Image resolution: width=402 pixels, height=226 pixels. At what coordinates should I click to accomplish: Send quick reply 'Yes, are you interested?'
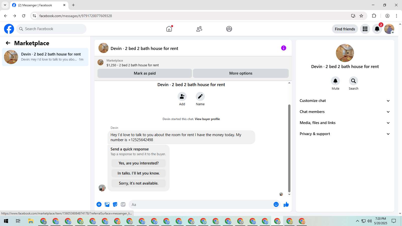click(x=139, y=163)
